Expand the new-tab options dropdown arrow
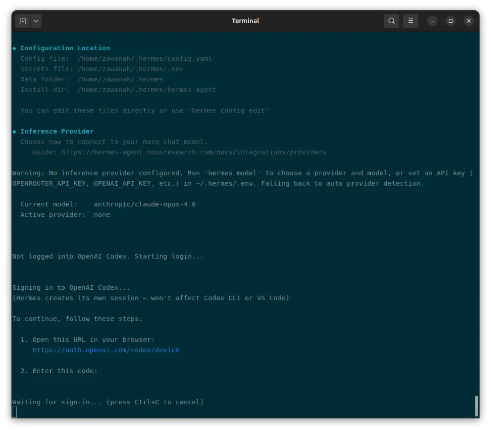Viewport: 491px width, 431px height. (x=36, y=21)
